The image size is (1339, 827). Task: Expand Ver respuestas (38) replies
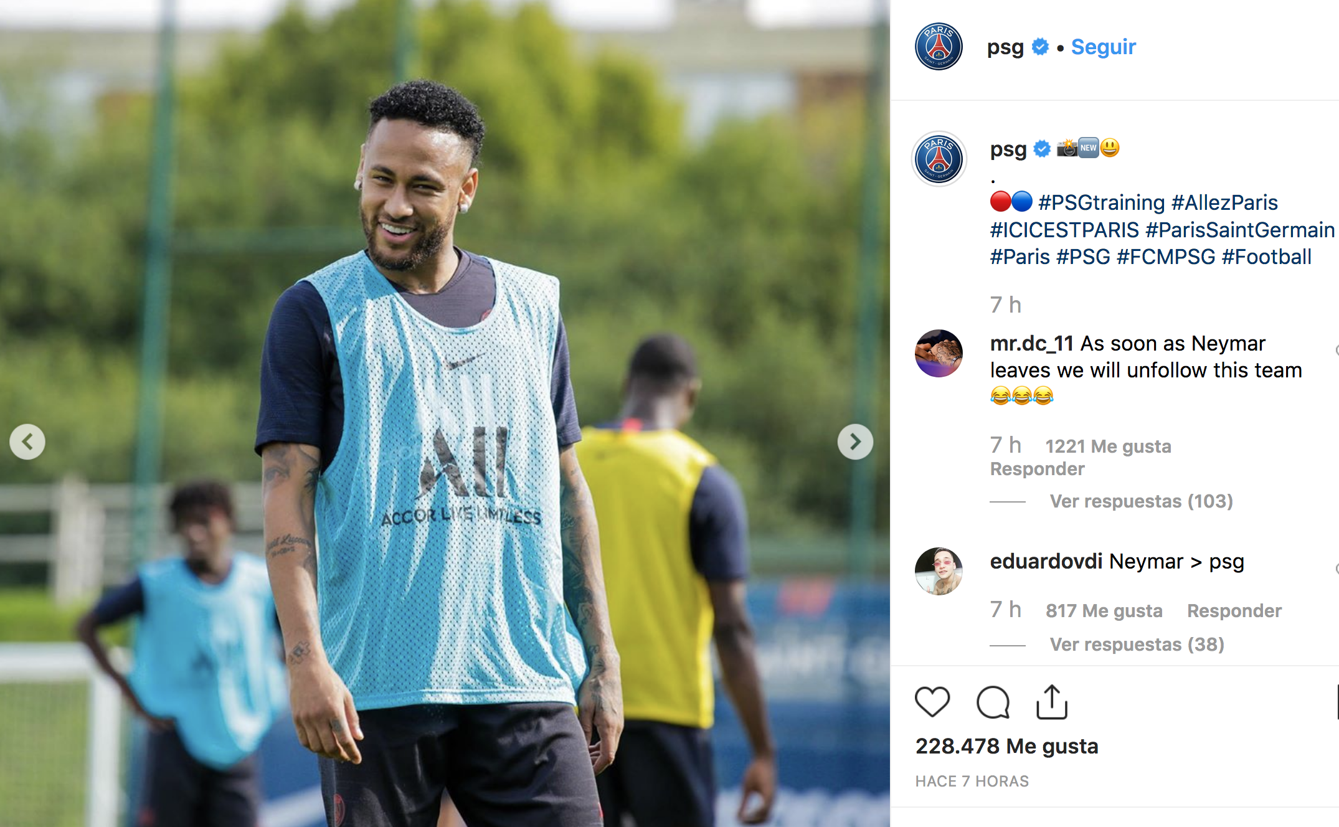1137,645
